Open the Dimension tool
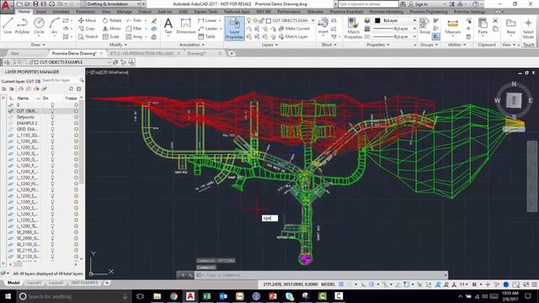This screenshot has height=303, width=539. (x=186, y=26)
